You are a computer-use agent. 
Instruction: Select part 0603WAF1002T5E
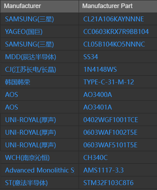(110, 133)
